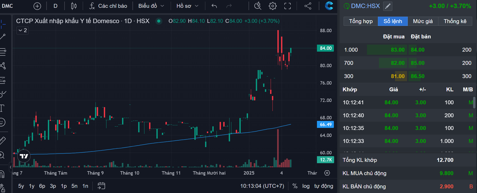Set chart range to 1y
Image resolution: width=477 pixels, height=193 pixels.
(32, 186)
